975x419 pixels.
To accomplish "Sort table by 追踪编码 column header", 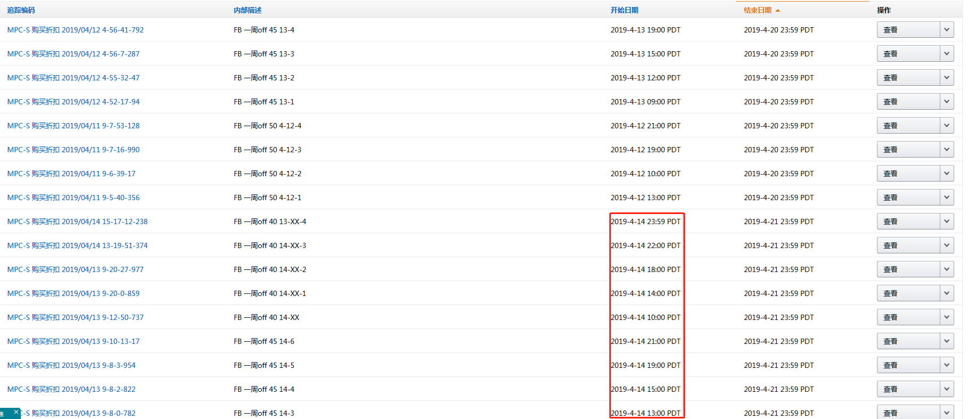I will (21, 10).
